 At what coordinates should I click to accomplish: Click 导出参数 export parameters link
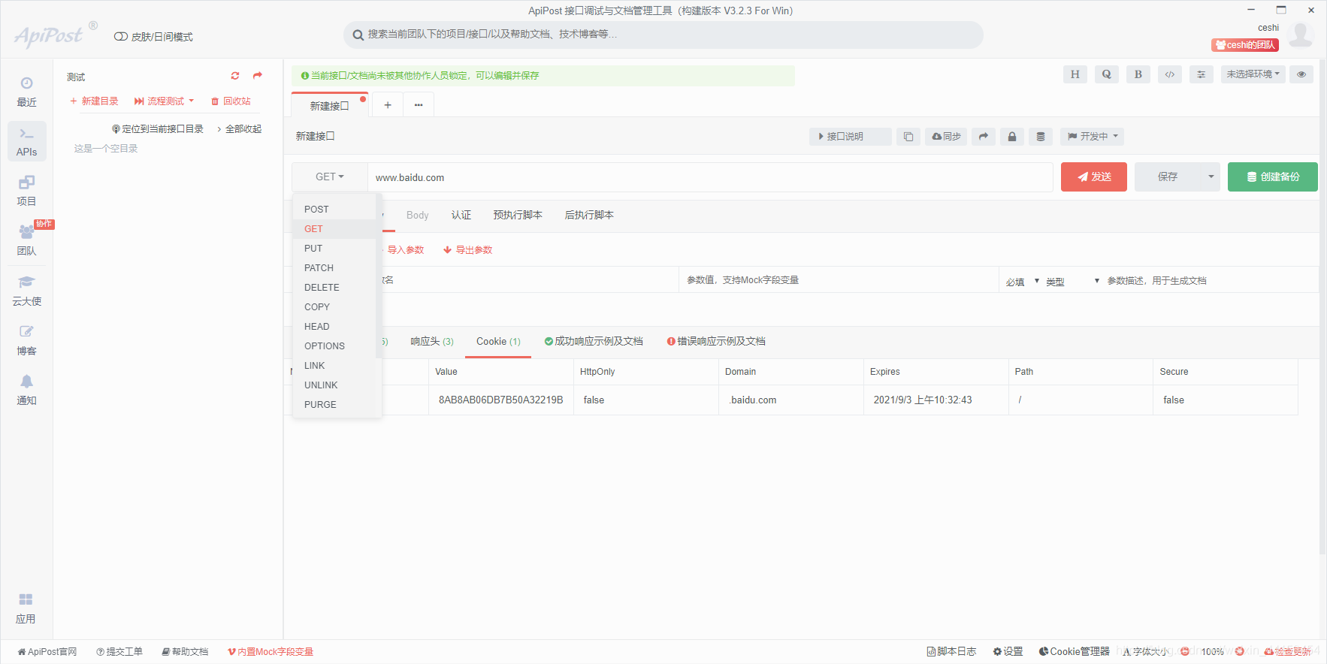(467, 250)
